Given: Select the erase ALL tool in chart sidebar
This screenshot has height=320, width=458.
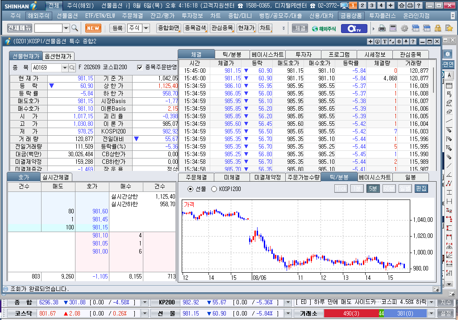Looking at the screenshot, I should click(x=449, y=103).
